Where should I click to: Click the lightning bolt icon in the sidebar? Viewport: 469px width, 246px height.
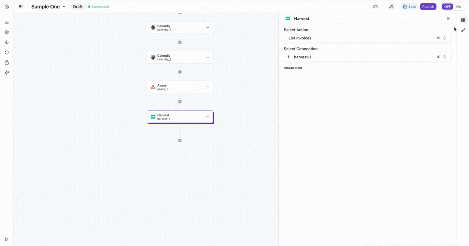pyautogui.click(x=7, y=42)
